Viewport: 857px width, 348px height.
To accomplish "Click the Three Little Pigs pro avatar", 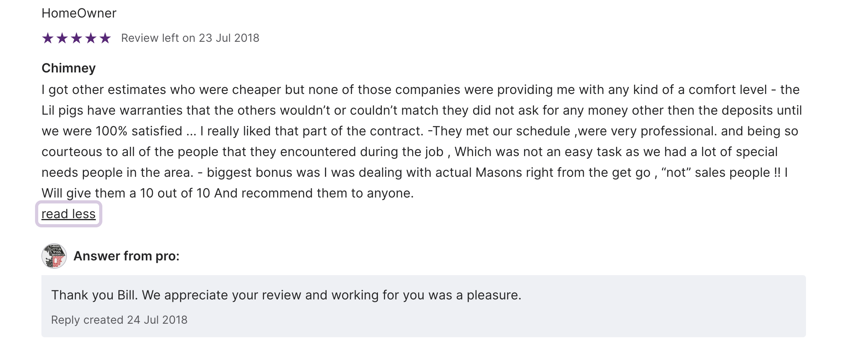I will pos(54,256).
